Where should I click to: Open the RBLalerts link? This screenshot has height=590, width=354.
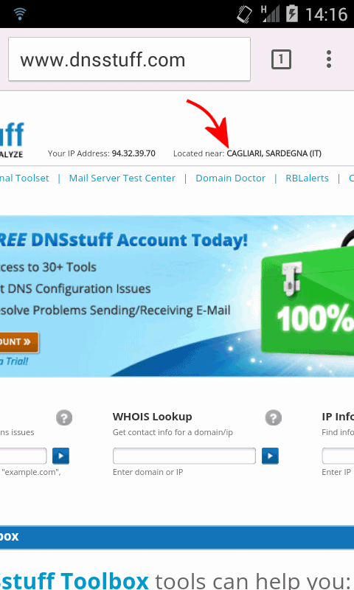click(x=307, y=178)
